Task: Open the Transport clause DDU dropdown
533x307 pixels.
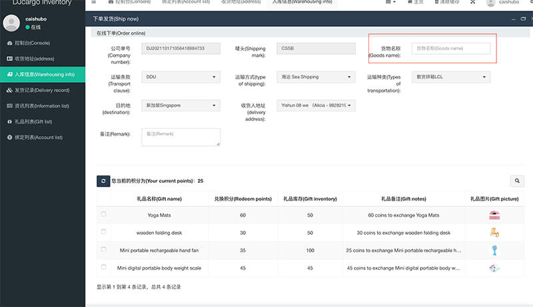Action: 181,77
